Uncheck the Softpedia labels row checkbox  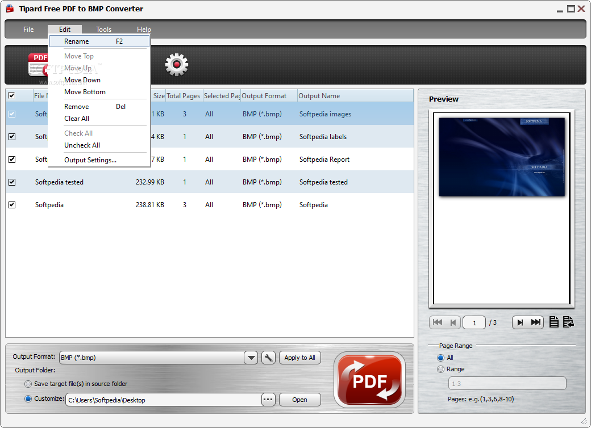tap(12, 137)
